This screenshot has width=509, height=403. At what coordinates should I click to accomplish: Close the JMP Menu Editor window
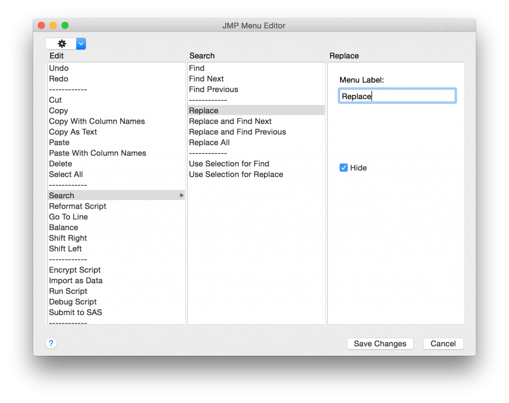click(x=41, y=25)
